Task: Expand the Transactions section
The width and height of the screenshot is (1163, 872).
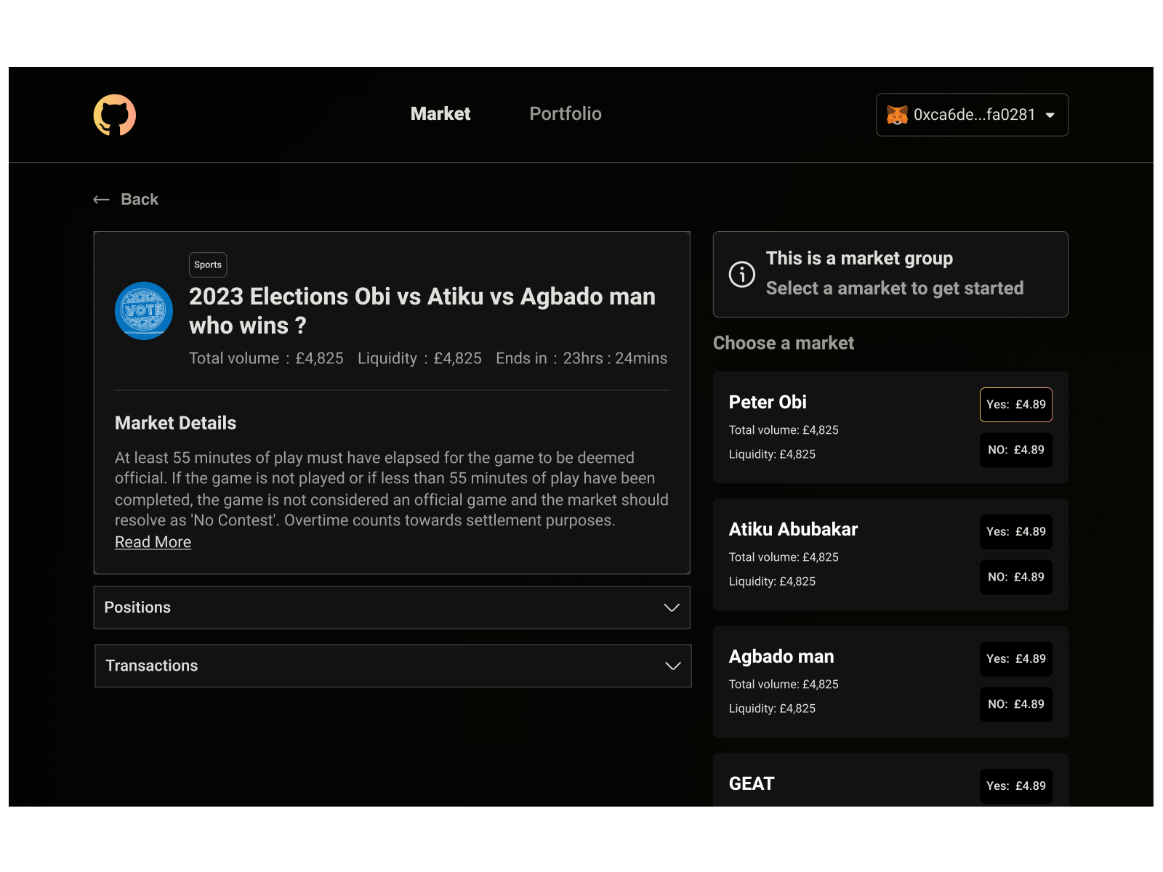Action: 672,666
